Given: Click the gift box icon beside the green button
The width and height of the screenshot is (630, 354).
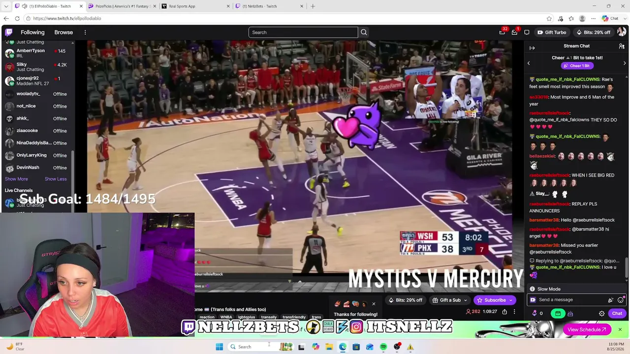Looking at the screenshot, I should click(x=570, y=314).
